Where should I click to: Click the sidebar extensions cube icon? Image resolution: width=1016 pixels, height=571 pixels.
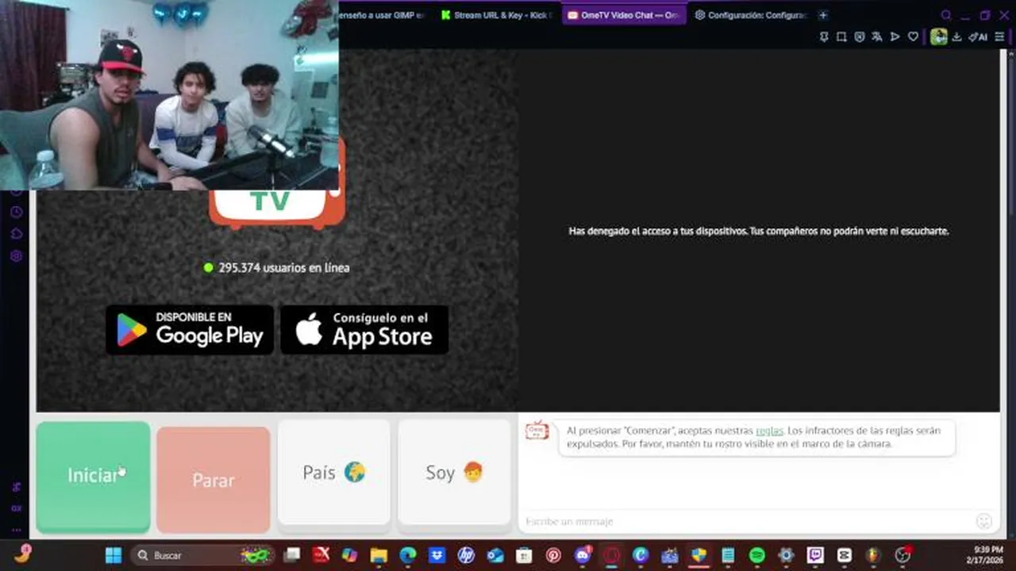point(16,234)
